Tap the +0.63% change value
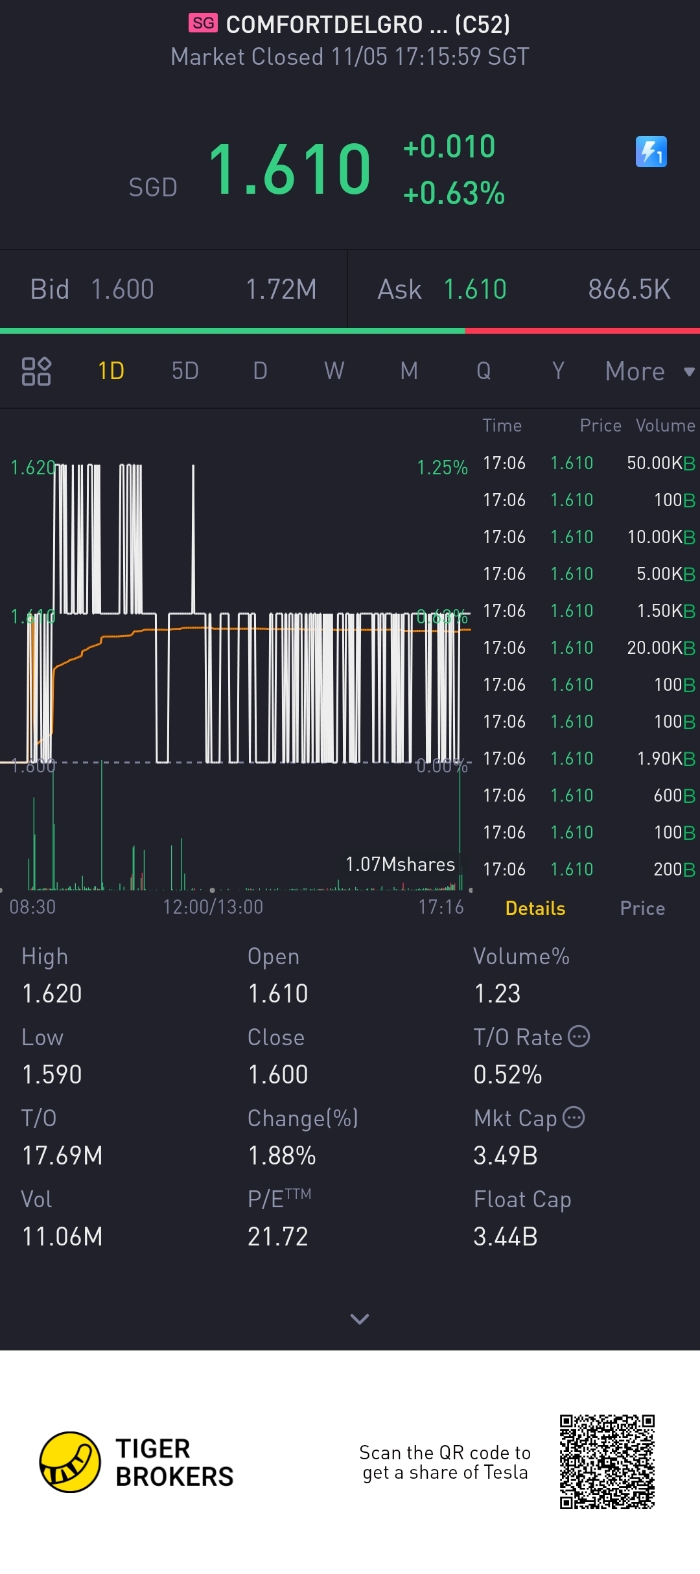Image resolution: width=700 pixels, height=1574 pixels. tap(454, 194)
